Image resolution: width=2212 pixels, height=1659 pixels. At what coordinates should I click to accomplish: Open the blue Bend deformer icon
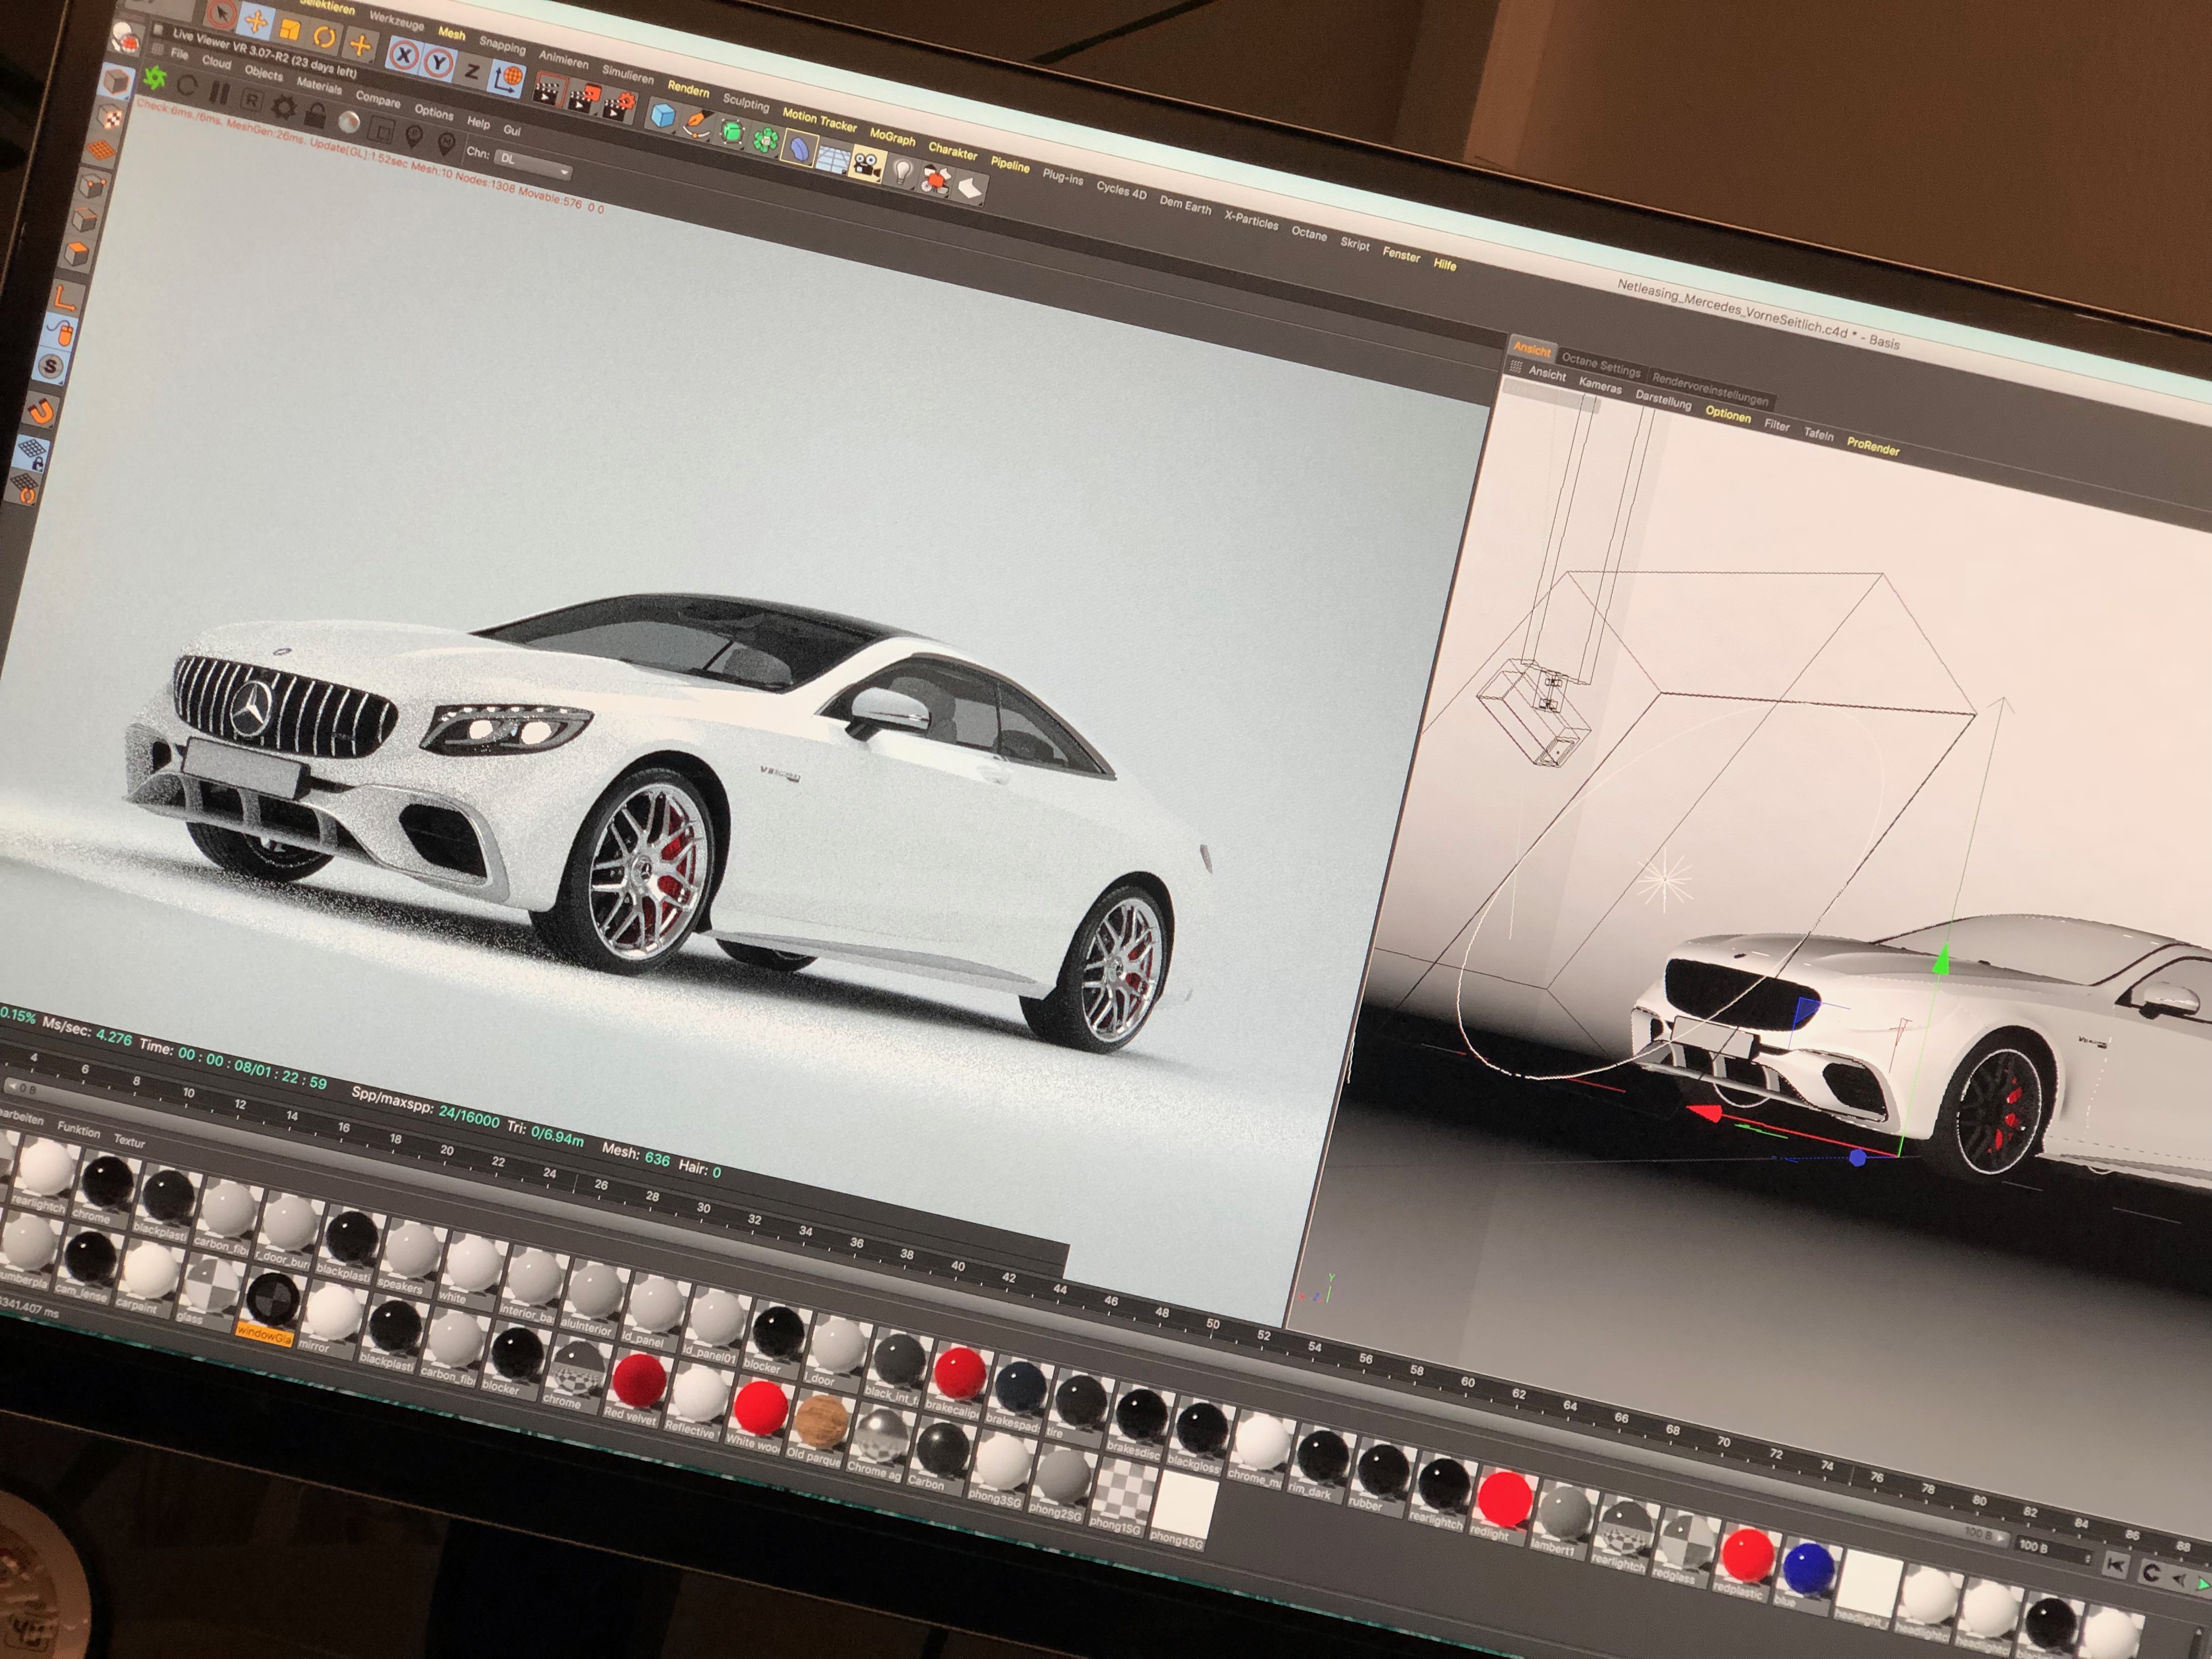click(800, 149)
